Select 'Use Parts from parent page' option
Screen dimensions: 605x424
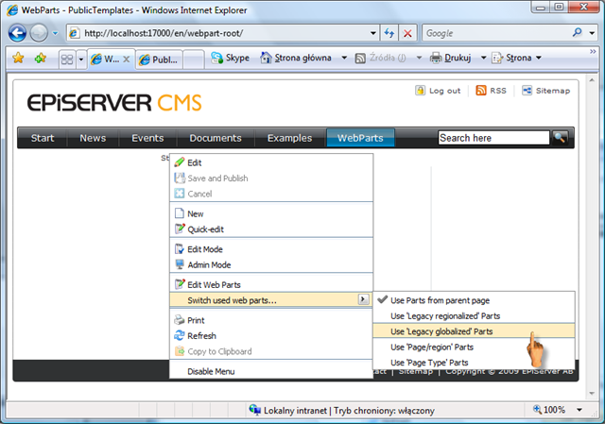[x=440, y=300]
